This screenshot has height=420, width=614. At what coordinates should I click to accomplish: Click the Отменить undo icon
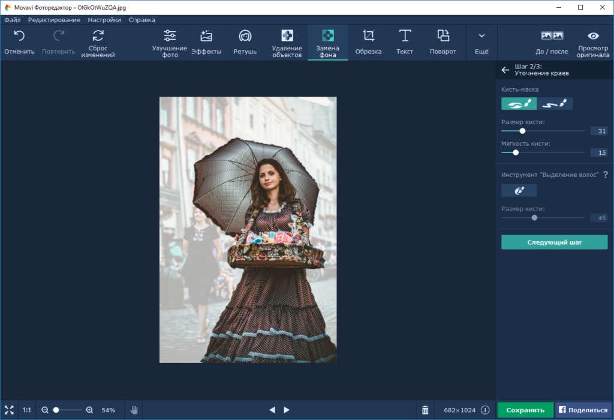tap(19, 36)
